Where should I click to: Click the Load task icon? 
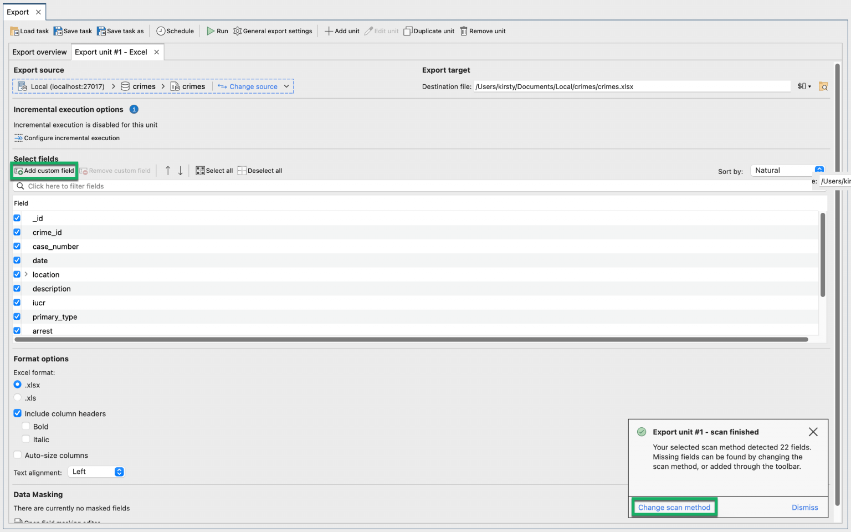(15, 31)
